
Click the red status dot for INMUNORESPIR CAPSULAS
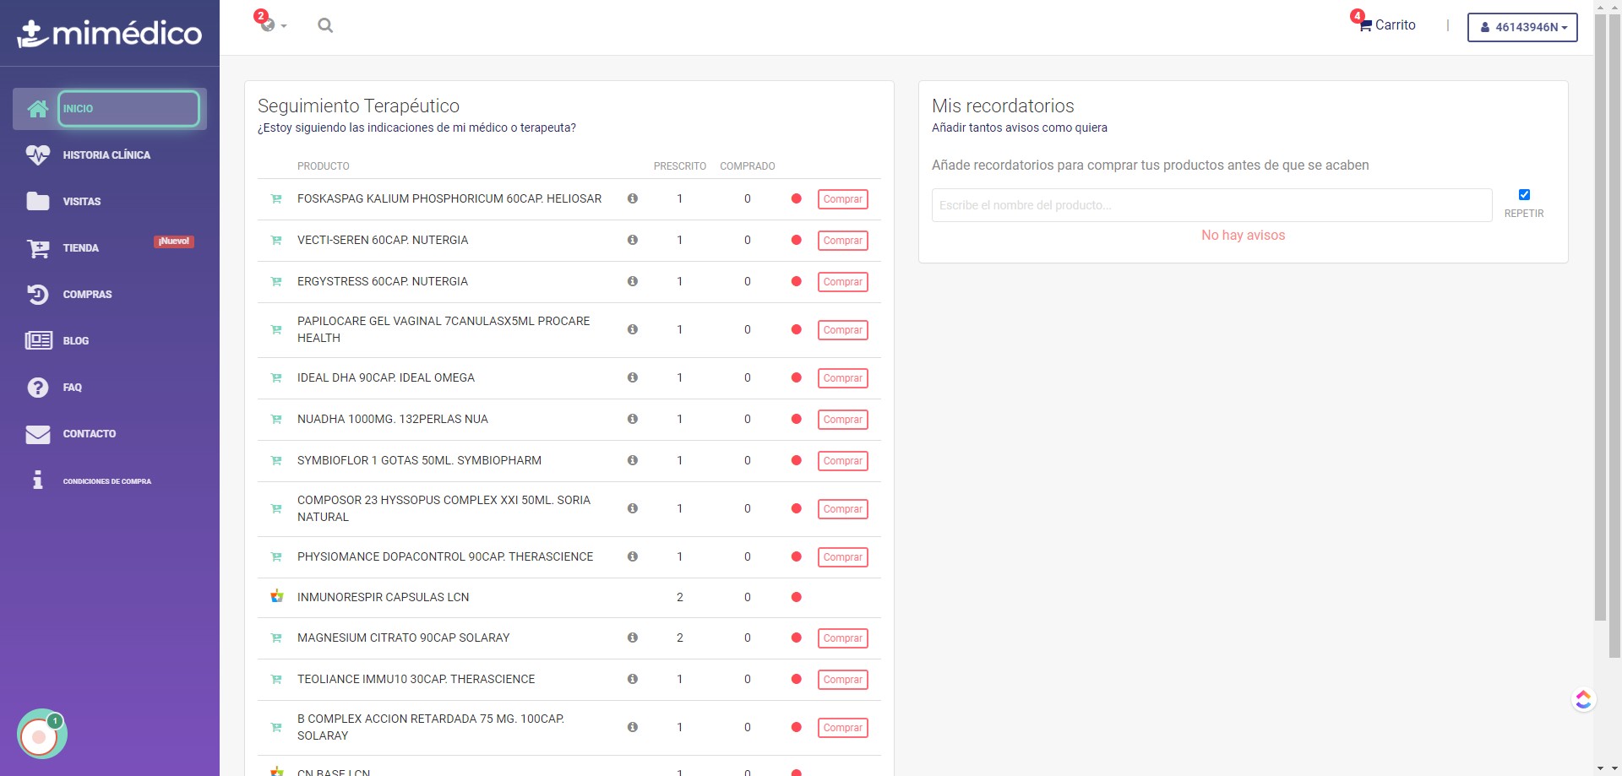click(x=796, y=597)
